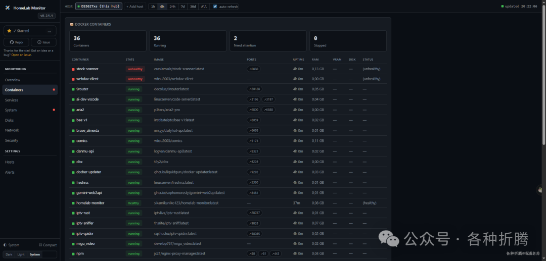This screenshot has width=546, height=261.
Task: Click the red alert dot on System
Action: point(54,110)
